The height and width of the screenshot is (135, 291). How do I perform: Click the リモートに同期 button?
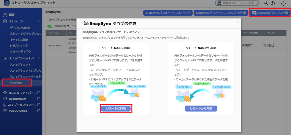point(116,109)
